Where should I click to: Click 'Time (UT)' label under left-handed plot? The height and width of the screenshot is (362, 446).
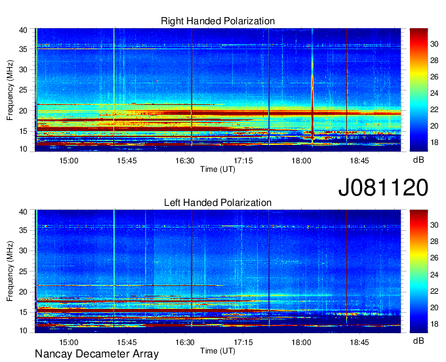pyautogui.click(x=218, y=351)
